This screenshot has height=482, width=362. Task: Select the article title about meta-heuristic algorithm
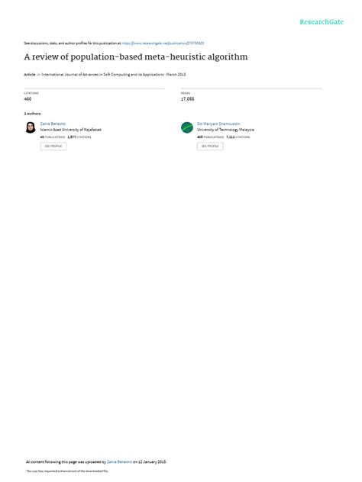(136, 57)
